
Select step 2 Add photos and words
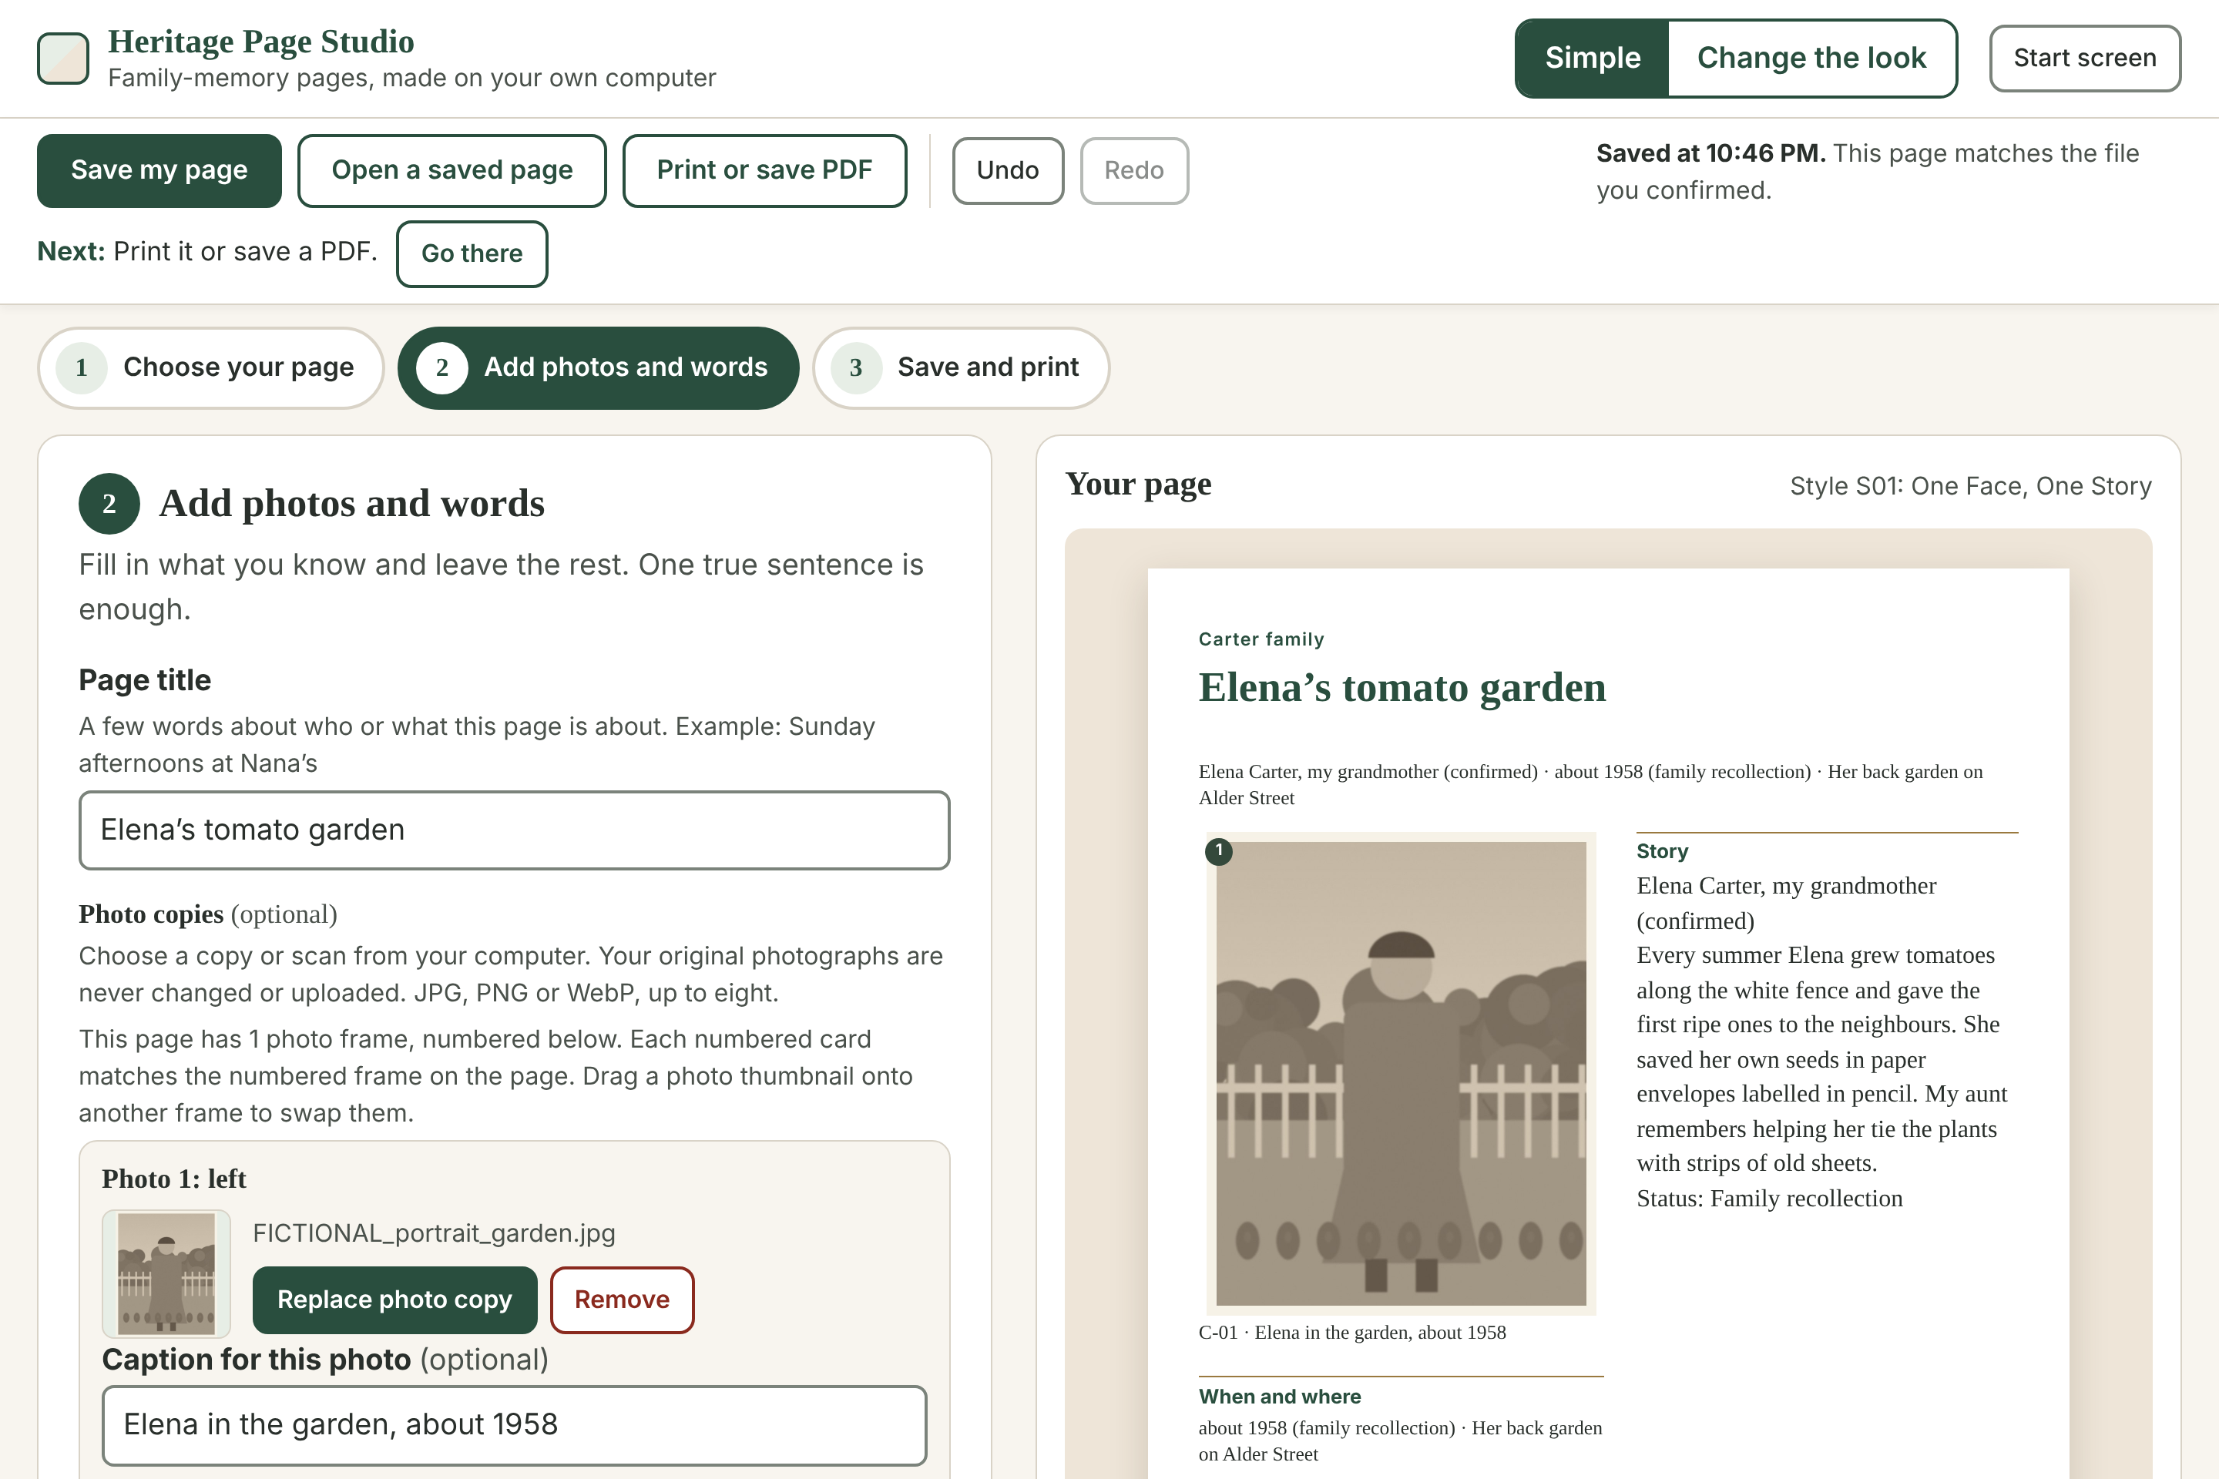598,368
